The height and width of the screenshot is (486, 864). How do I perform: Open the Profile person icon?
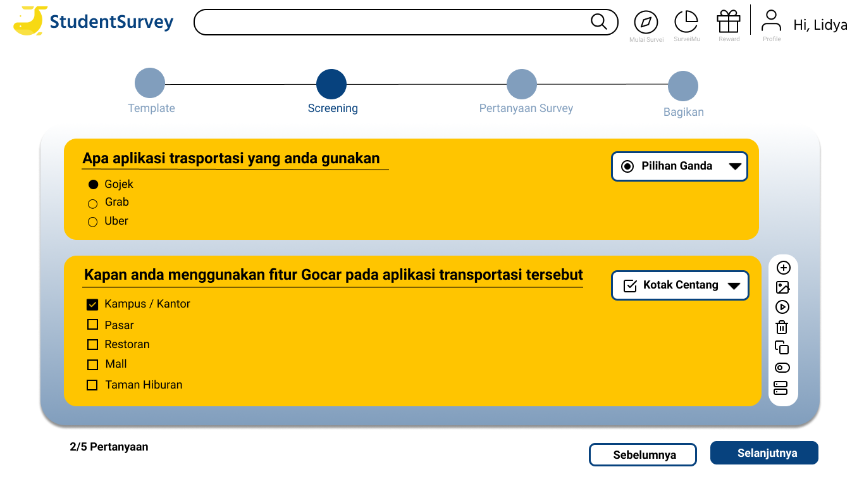771,20
